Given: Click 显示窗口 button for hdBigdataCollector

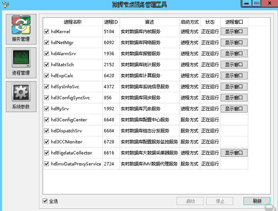Looking at the screenshot, I should tap(234, 153).
